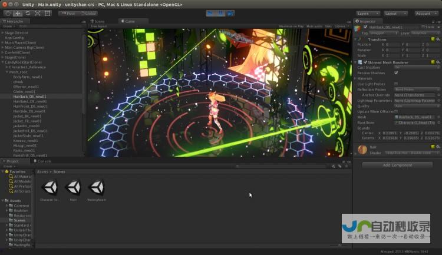Open the Transform component gear menu

438,39
